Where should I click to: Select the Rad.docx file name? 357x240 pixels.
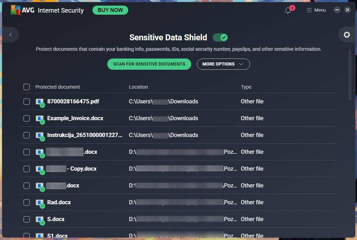[x=59, y=202]
